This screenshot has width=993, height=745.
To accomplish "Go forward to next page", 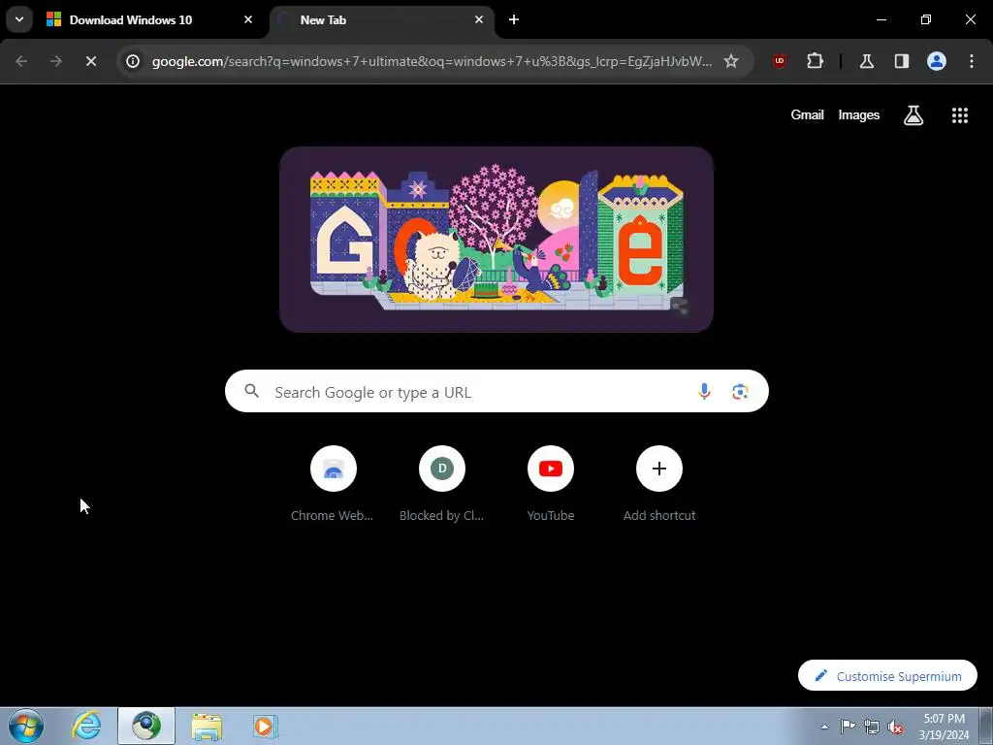I will (x=56, y=61).
